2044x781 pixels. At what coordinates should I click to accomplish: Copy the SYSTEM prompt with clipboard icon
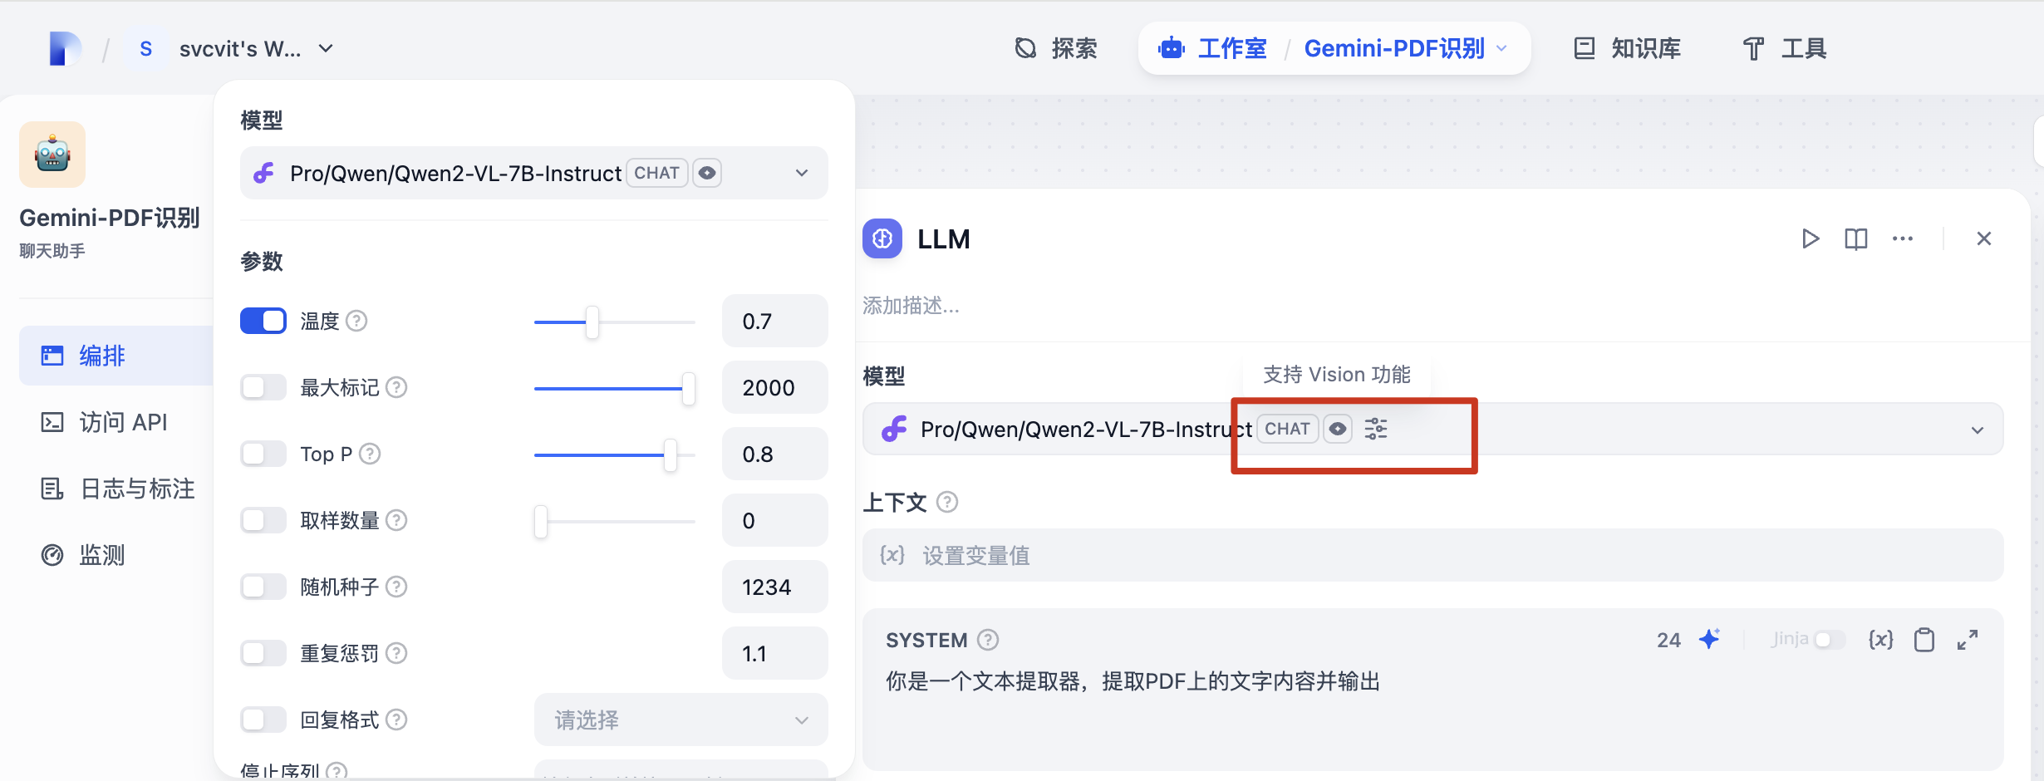pos(1924,640)
